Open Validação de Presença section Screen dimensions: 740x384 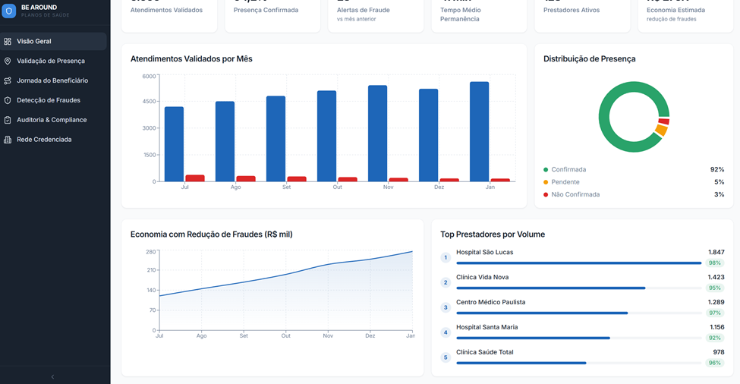click(x=53, y=61)
